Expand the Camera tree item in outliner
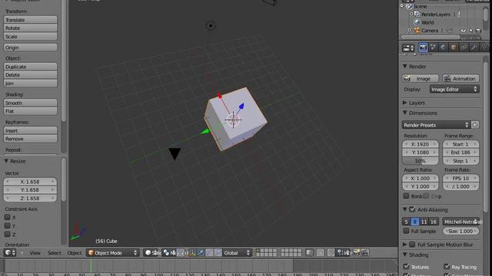 tap(409, 31)
